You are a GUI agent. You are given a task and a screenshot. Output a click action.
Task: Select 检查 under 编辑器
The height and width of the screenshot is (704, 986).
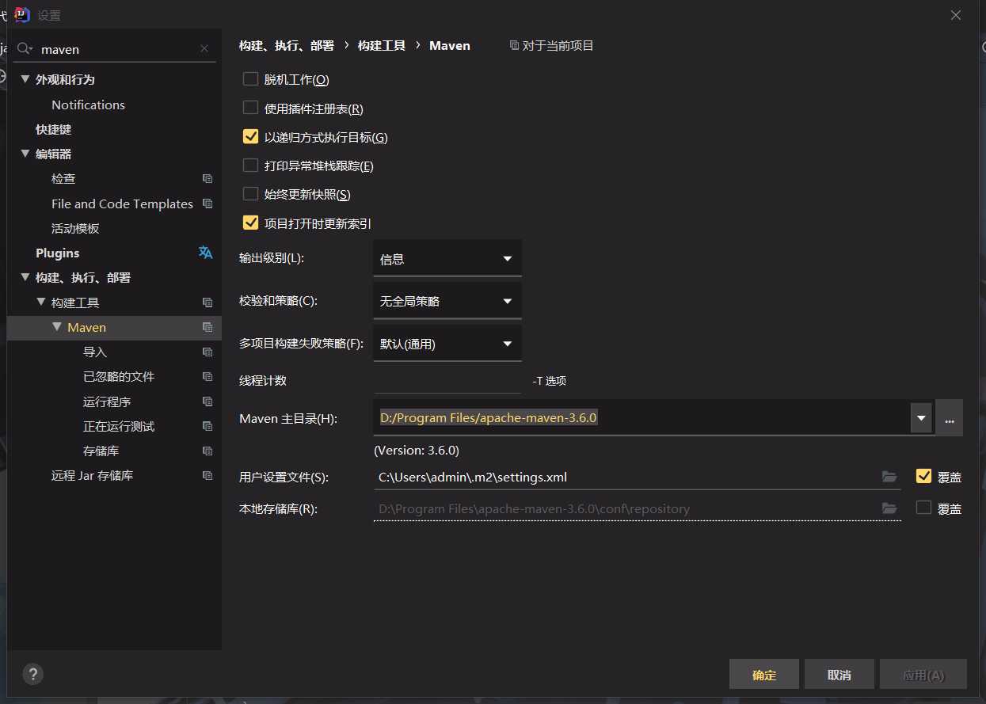coord(63,179)
